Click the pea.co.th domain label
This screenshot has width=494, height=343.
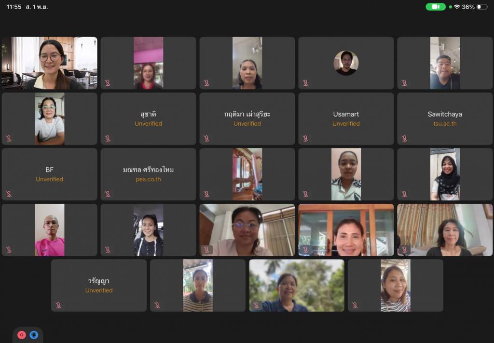[149, 179]
